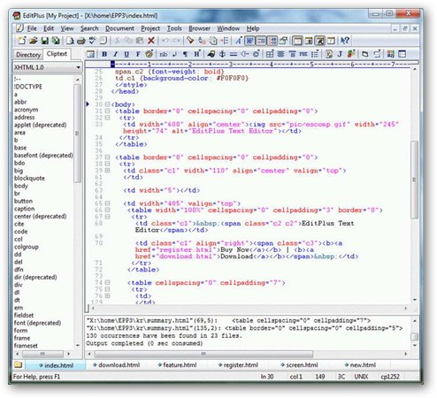Open Find using the flashlight icon

pos(190,41)
